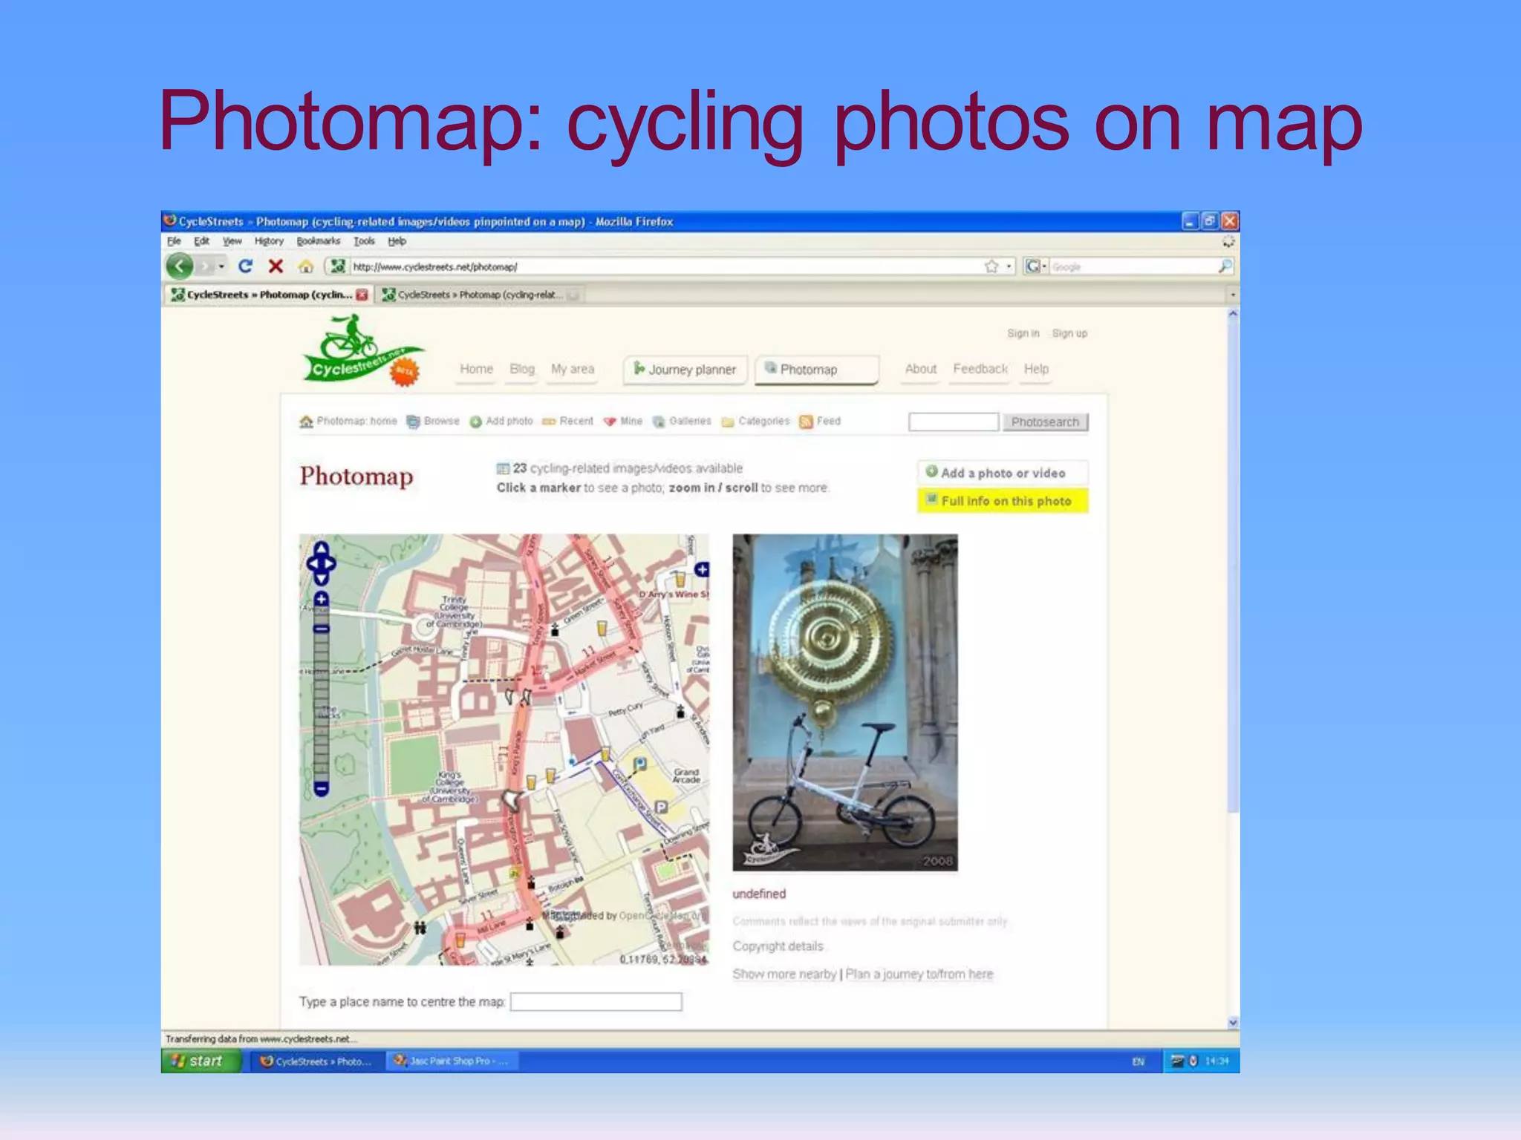Click the folding bicycle photo
This screenshot has height=1140, width=1521.
[845, 702]
